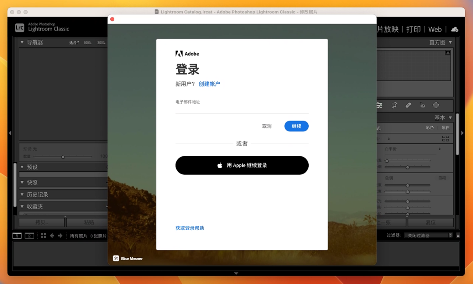Switch to Grid view in the filmstrip bar

pyautogui.click(x=43, y=236)
